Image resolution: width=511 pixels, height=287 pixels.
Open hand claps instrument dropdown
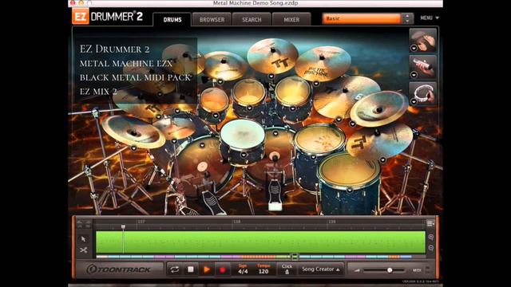tap(414, 48)
